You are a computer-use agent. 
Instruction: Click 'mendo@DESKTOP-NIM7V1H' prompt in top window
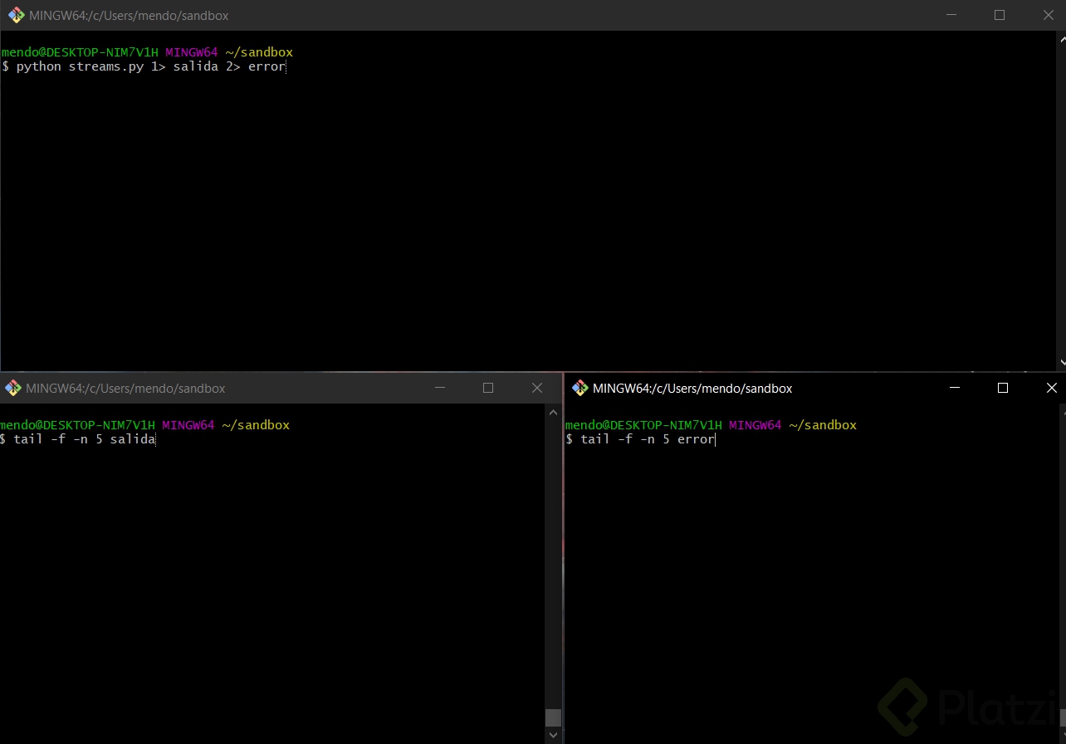point(80,52)
